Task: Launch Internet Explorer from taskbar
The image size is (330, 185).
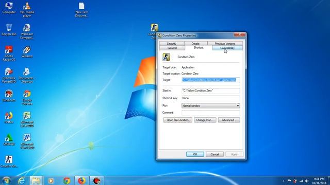Action: 22,180
